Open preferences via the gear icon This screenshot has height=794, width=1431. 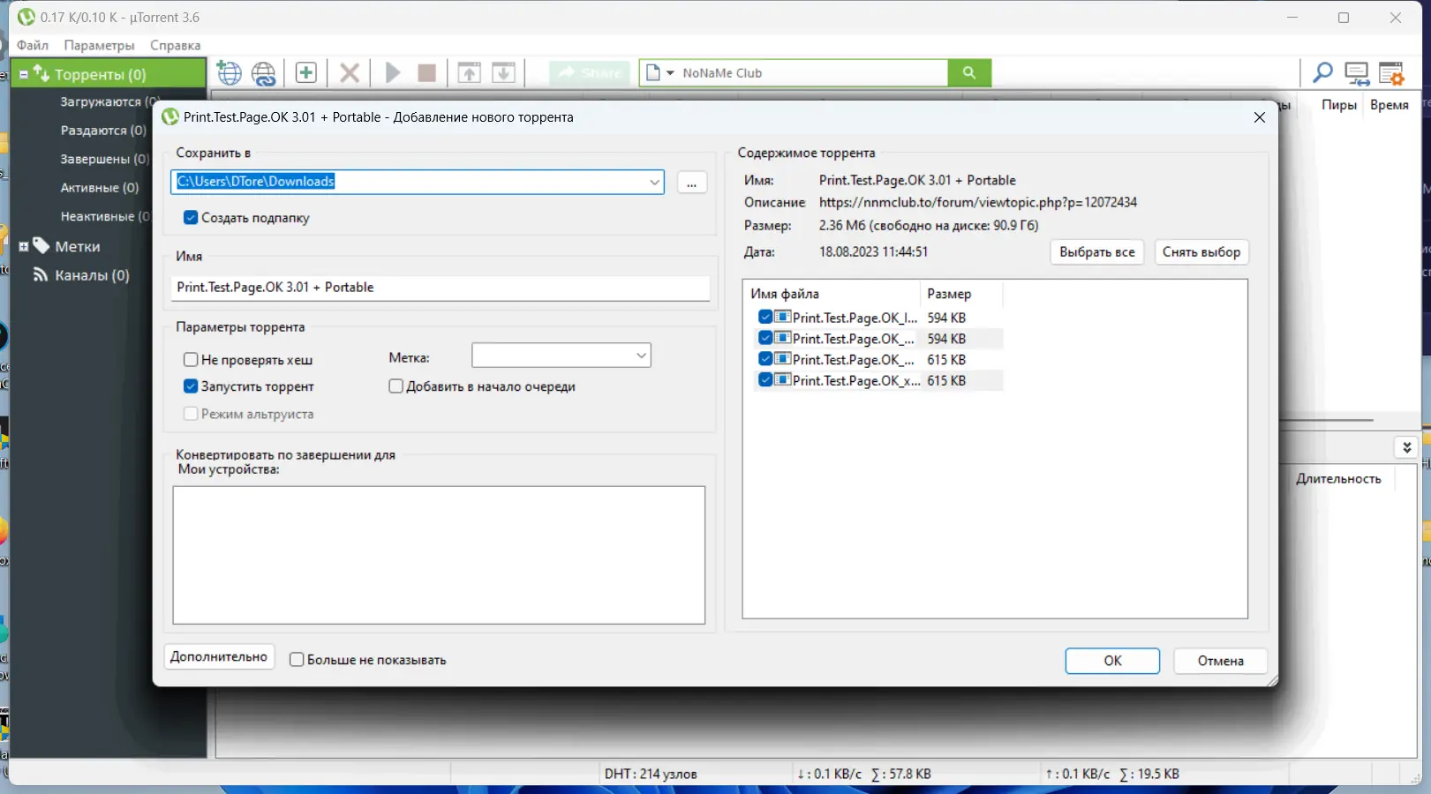pyautogui.click(x=1393, y=72)
